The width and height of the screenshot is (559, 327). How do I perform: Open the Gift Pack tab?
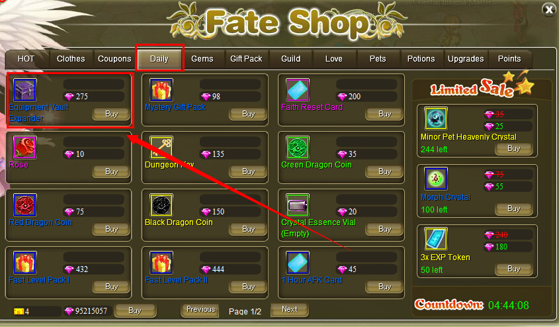[x=246, y=59]
